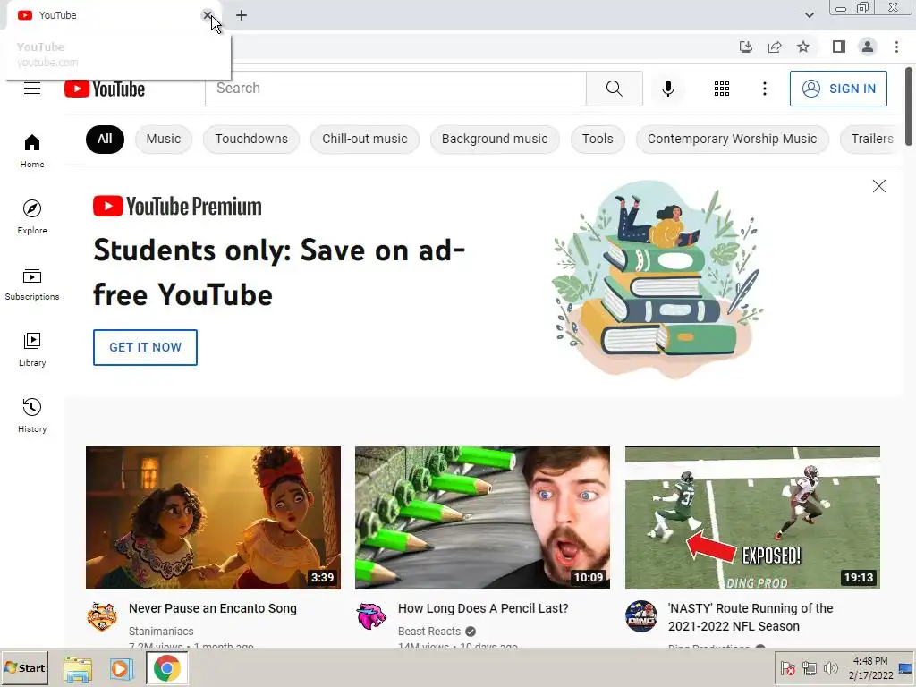Open 'How Long Does A Pencil Last?' title
This screenshot has width=916, height=687.
tap(483, 608)
